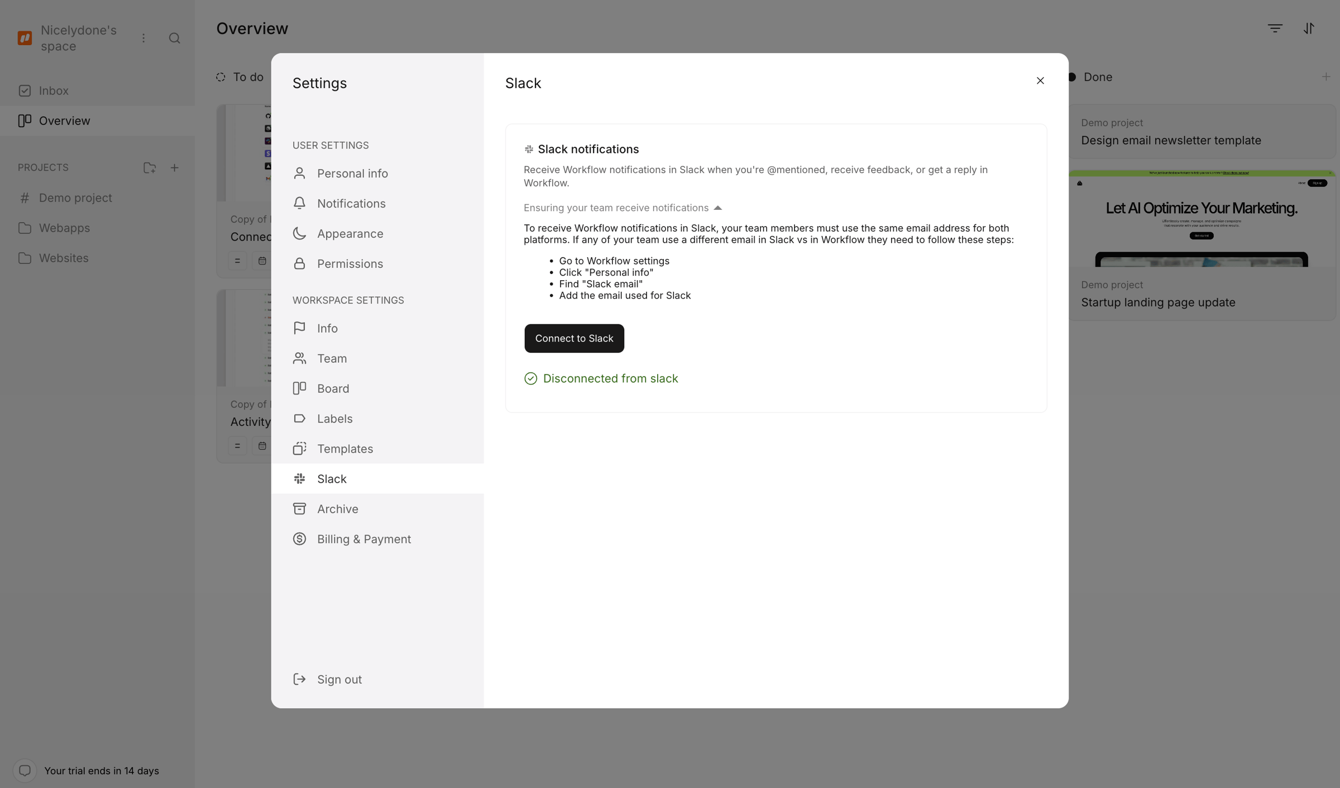Click the Notifications bell icon
This screenshot has width=1340, height=788.
pos(299,203)
